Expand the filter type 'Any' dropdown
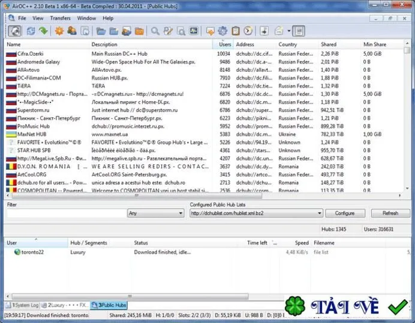 click(x=156, y=213)
